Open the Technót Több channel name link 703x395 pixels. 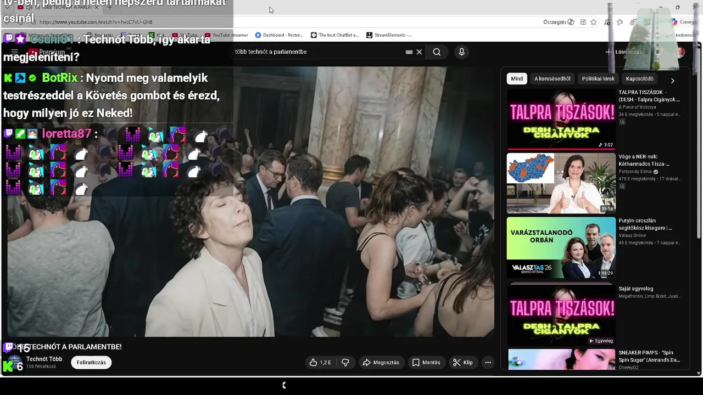[44, 359]
